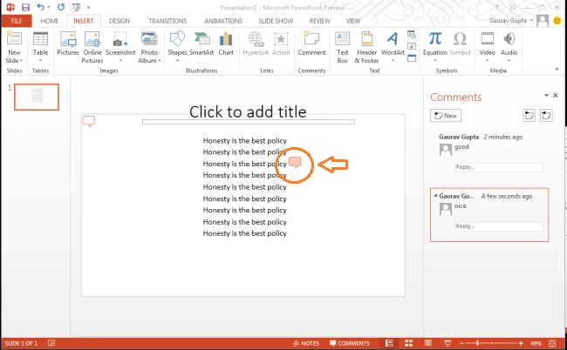Image resolution: width=567 pixels, height=350 pixels.
Task: Add a Comment from the ribbon
Action: (311, 44)
